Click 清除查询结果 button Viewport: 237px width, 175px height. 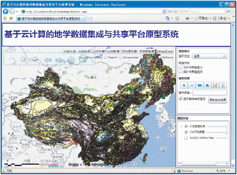pyautogui.click(x=217, y=100)
